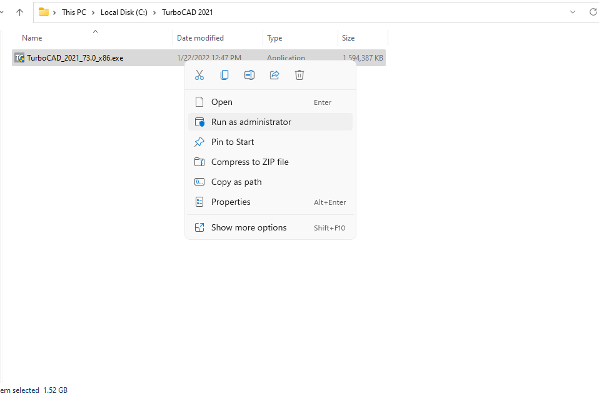Click the Run as administrator shield icon
Image resolution: width=599 pixels, height=396 pixels.
(x=199, y=122)
